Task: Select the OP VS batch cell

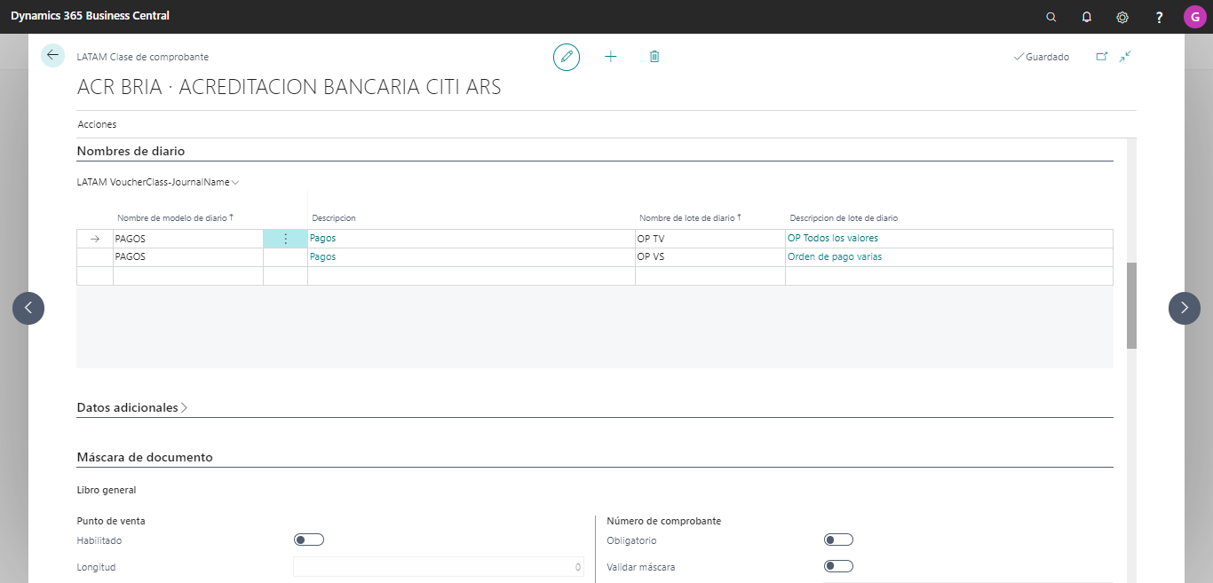Action: [x=710, y=257]
